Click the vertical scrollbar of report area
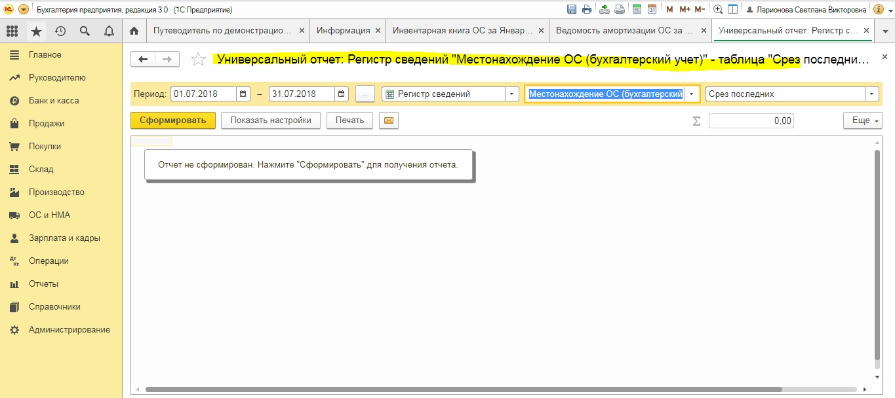The height and width of the screenshot is (398, 895). pyautogui.click(x=877, y=254)
